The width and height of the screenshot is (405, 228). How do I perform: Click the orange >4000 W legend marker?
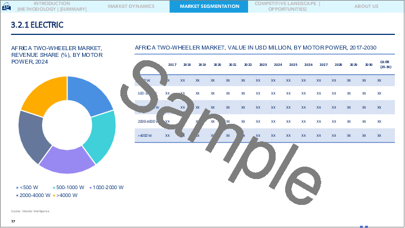tap(53, 195)
